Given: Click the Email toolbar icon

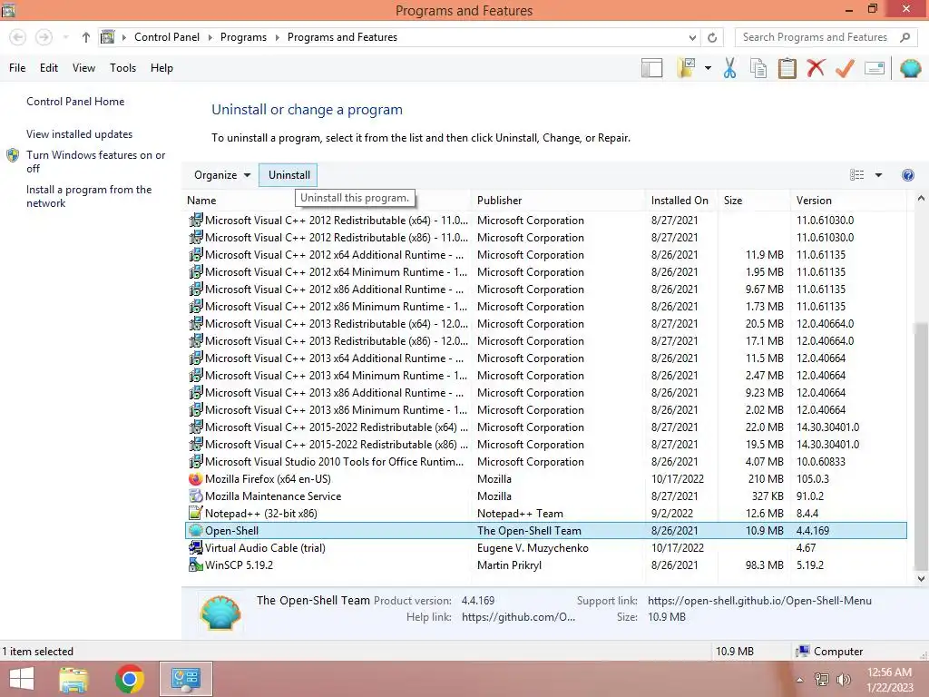Looking at the screenshot, I should tap(875, 68).
